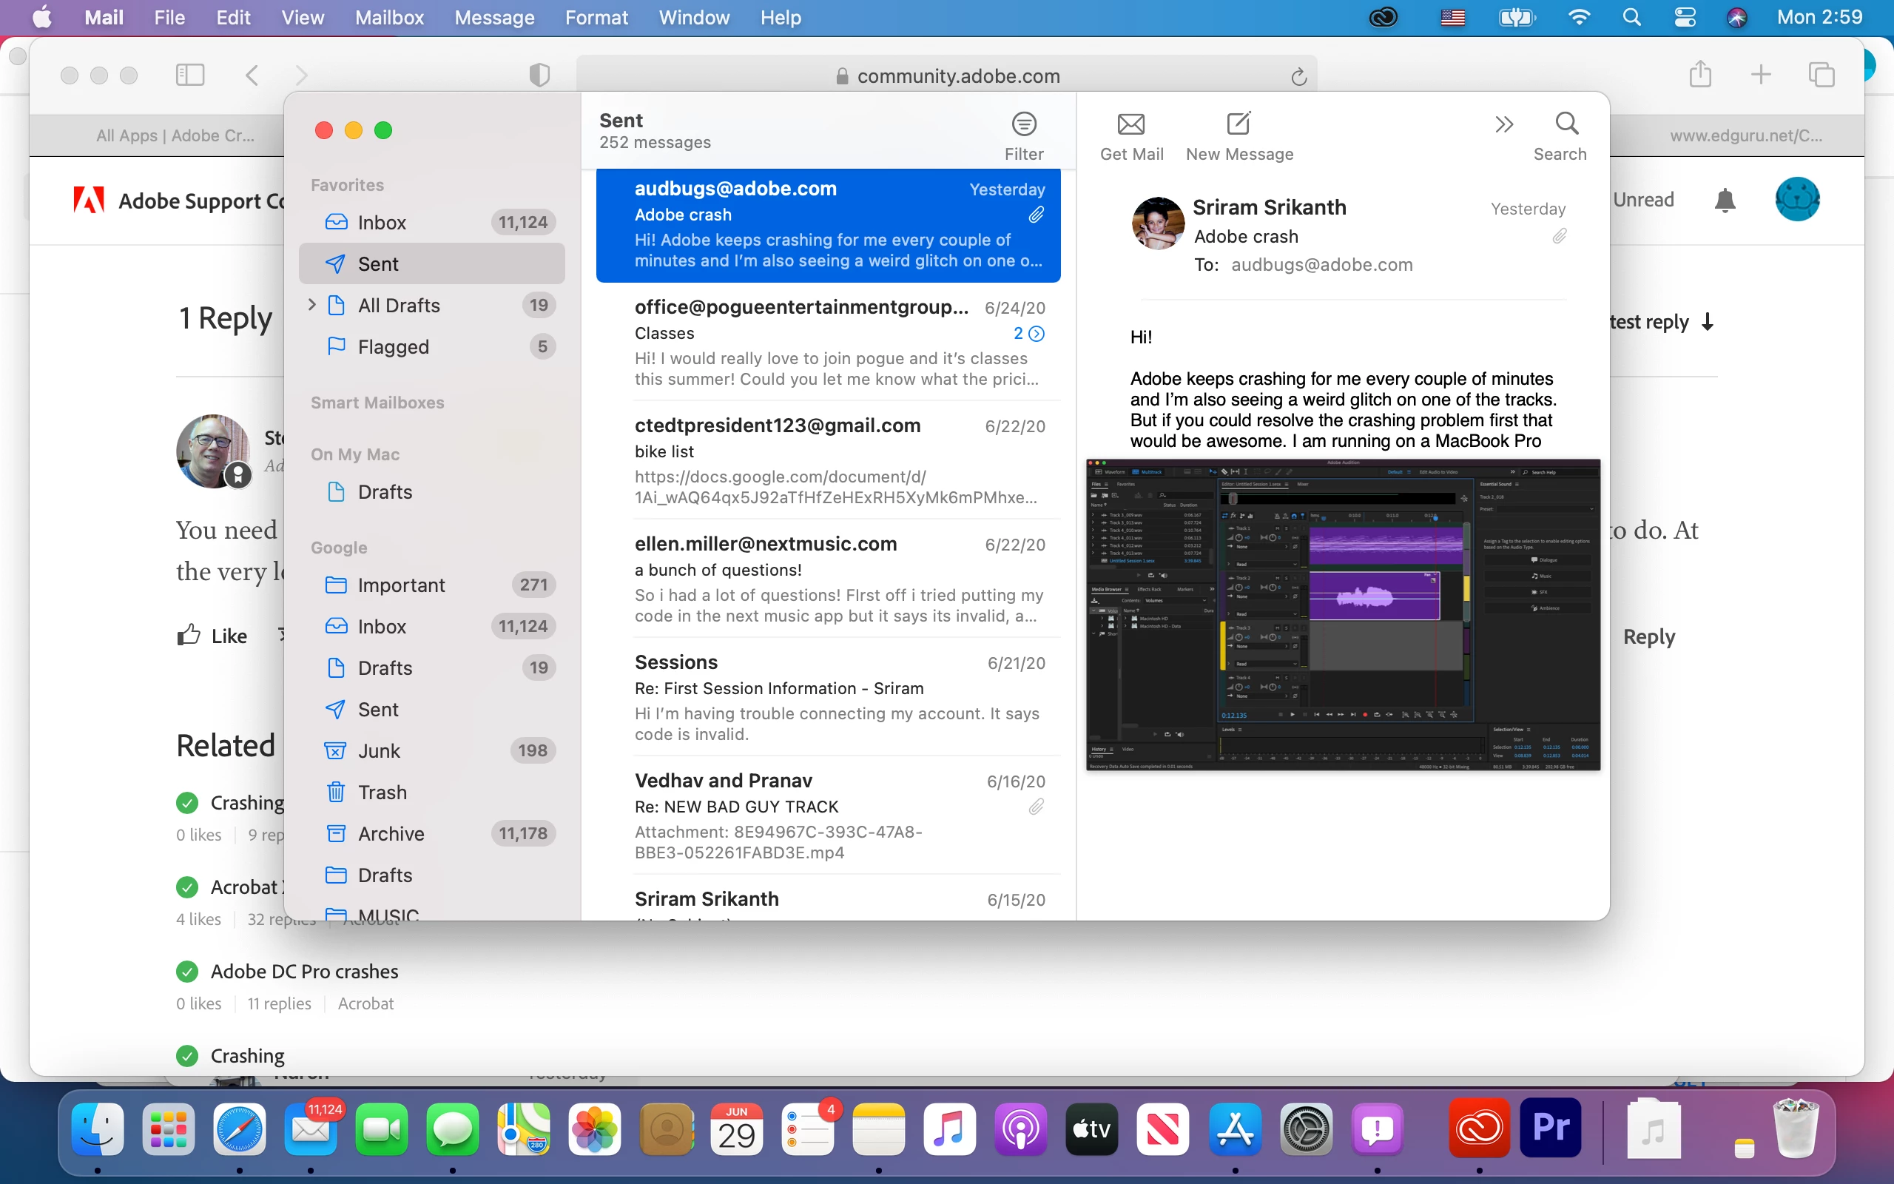The width and height of the screenshot is (1894, 1184).
Task: Click the Filter messages icon
Action: tap(1024, 124)
